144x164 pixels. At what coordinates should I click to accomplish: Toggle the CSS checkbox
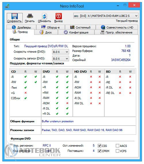99,146
